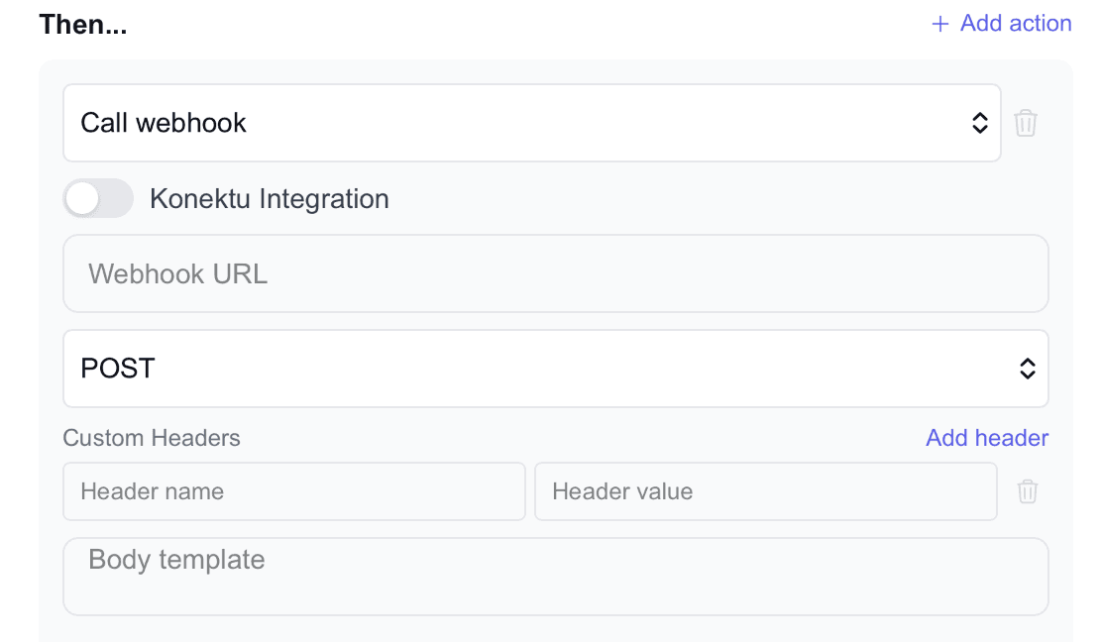Click the up-down chevron on Call webhook selector
Screen dimensions: 1102x642
(x=979, y=123)
